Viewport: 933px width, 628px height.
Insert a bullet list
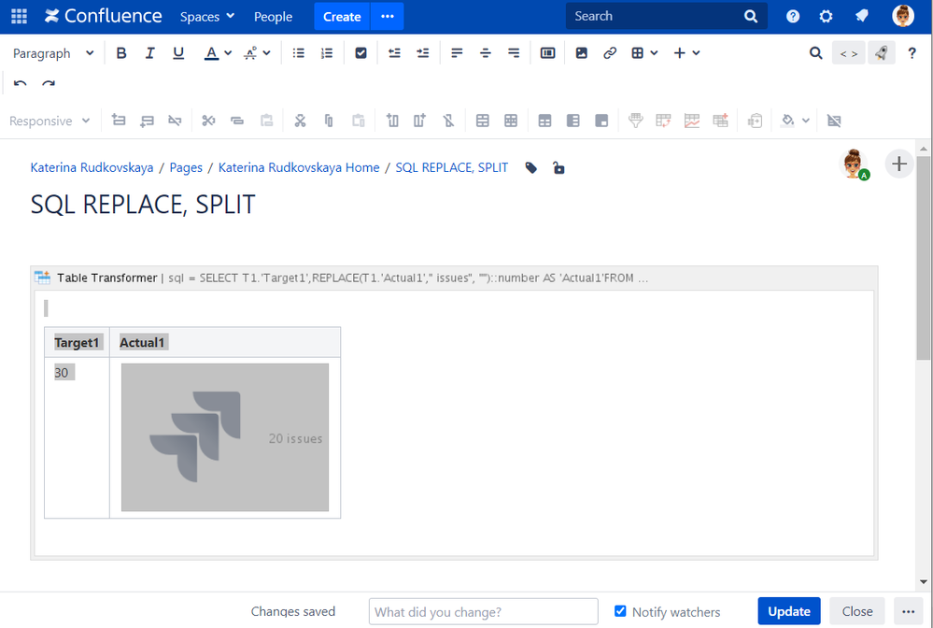tap(299, 53)
